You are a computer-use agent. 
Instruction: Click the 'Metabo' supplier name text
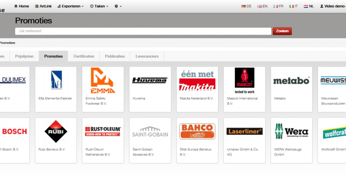pos(280,99)
